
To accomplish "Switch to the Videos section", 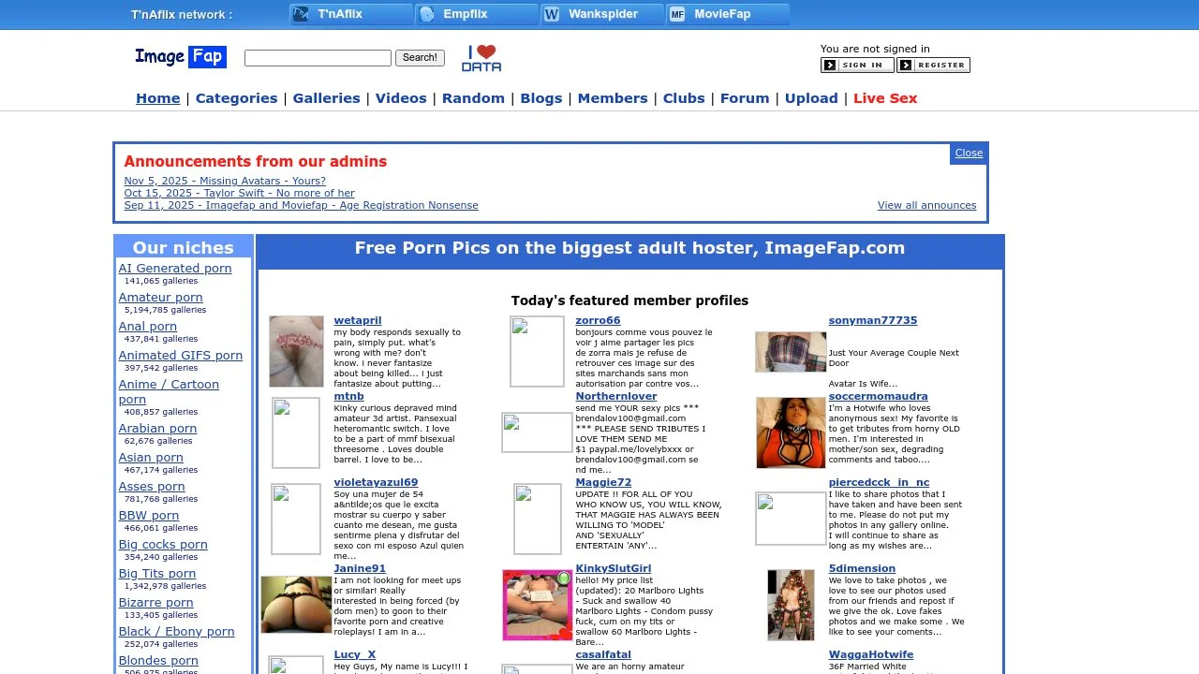I will 401,97.
